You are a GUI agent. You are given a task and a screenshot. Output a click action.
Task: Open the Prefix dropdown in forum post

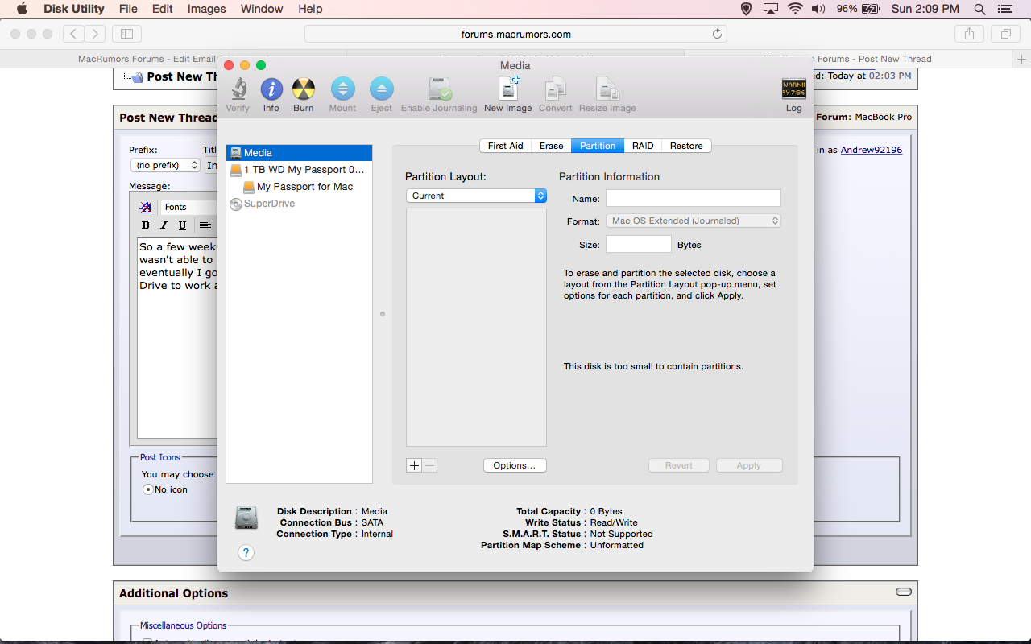tap(165, 165)
